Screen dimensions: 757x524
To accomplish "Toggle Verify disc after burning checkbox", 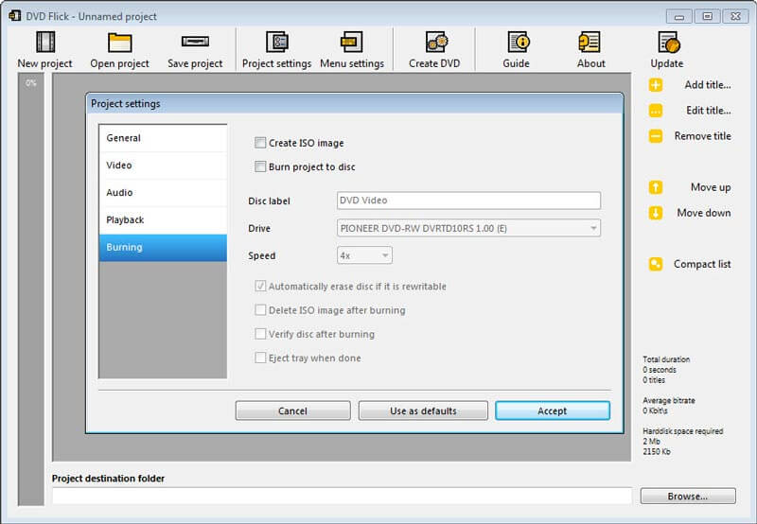I will tap(260, 335).
